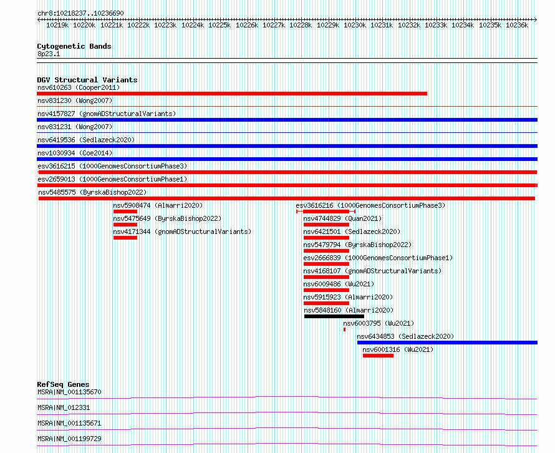Screen dimensions: 555x453
Task: Open nsv5479794 (ByrskaBishop2022) label
Action: tap(357, 245)
